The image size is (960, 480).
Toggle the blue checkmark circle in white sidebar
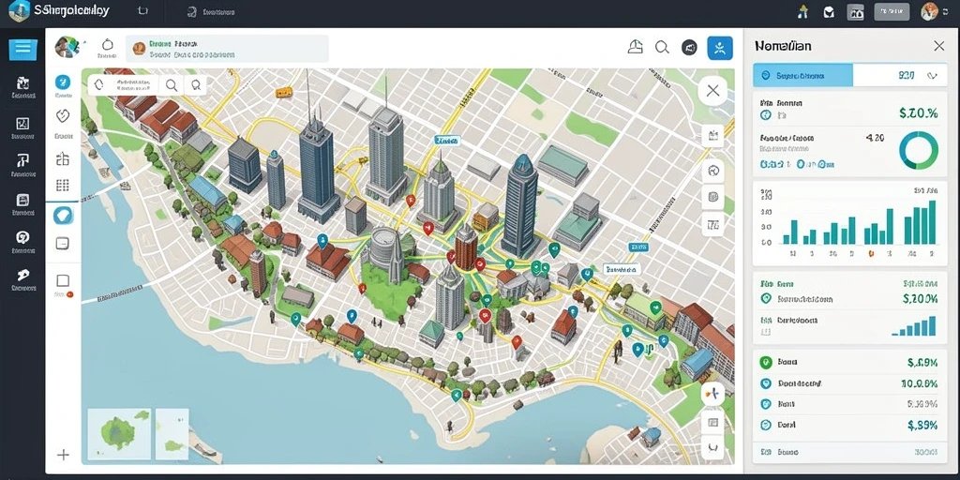coord(63,82)
